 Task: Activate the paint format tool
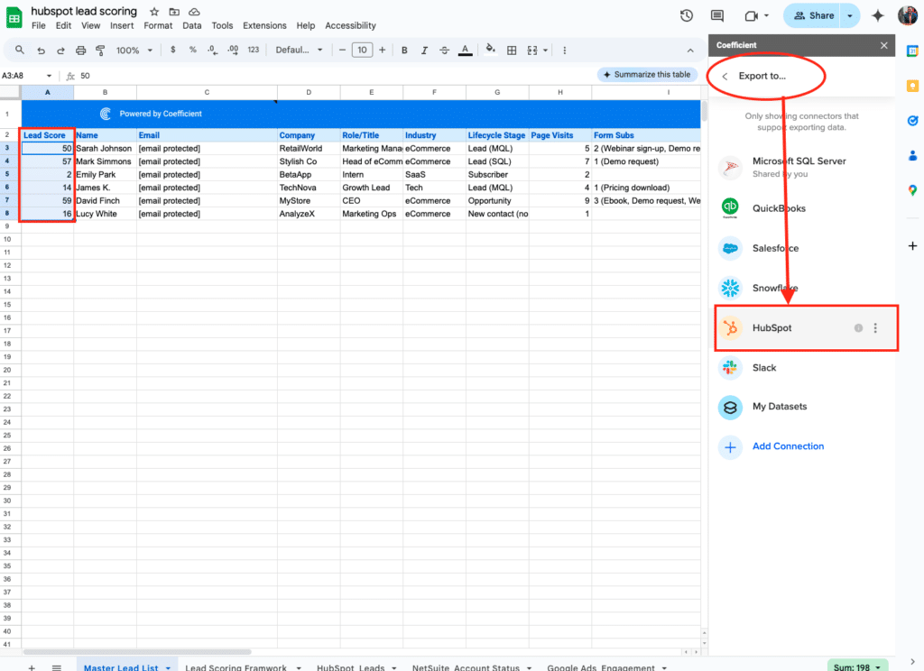tap(100, 51)
